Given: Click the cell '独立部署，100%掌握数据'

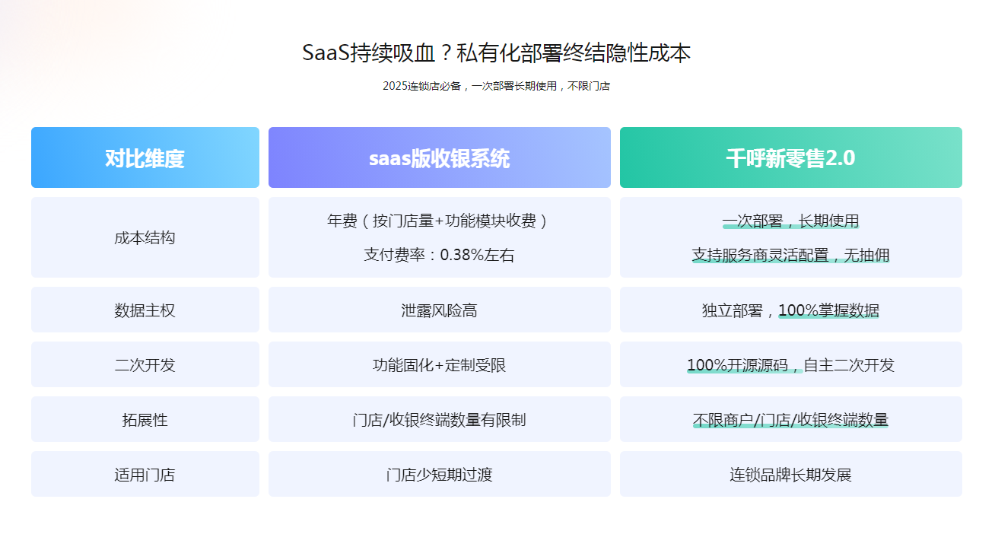Looking at the screenshot, I should point(791,310).
